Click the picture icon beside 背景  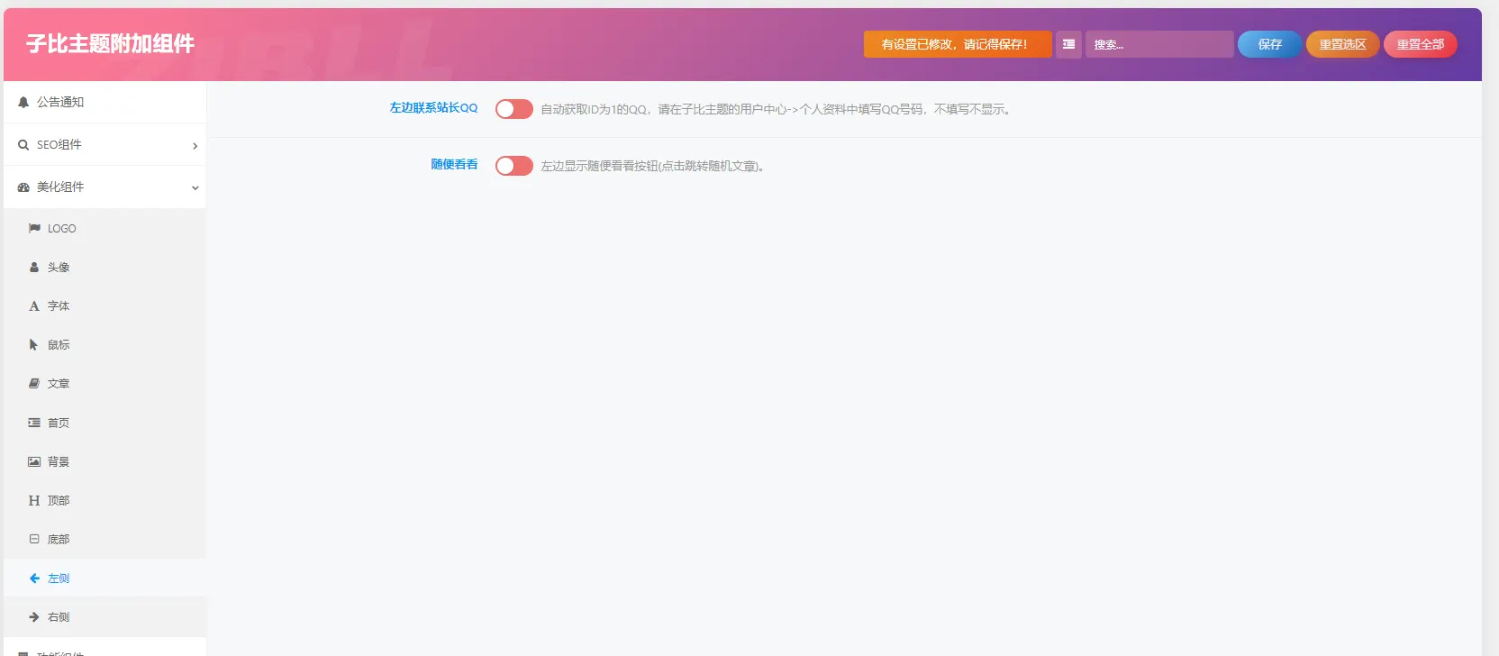(34, 461)
